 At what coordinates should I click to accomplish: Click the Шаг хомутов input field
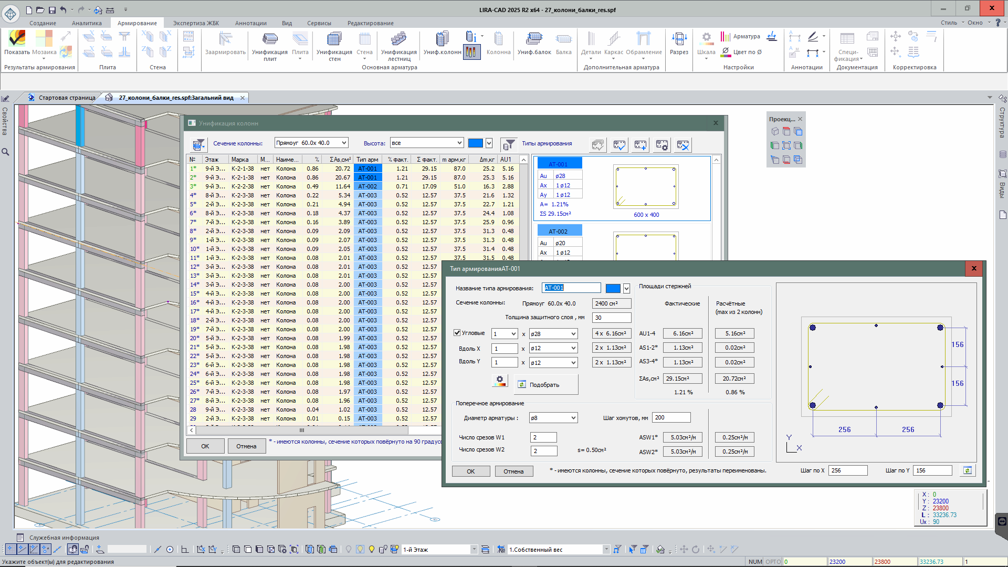(671, 418)
